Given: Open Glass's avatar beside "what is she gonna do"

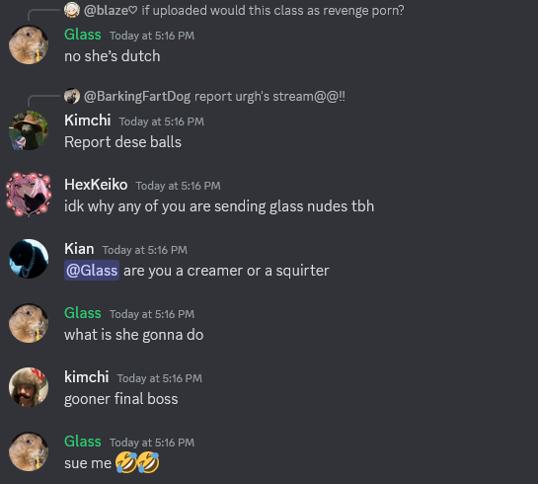Looking at the screenshot, I should coord(29,323).
